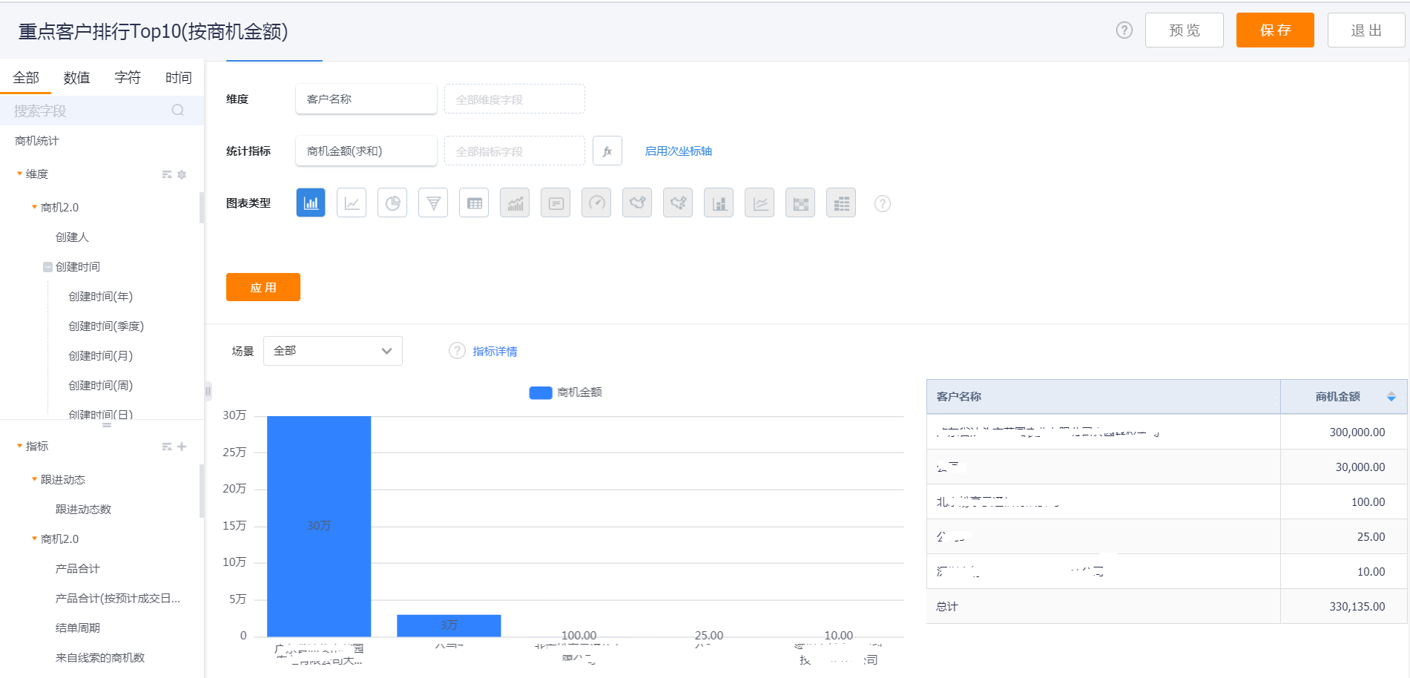Open the 场景 dropdown showing 全部

tap(332, 351)
